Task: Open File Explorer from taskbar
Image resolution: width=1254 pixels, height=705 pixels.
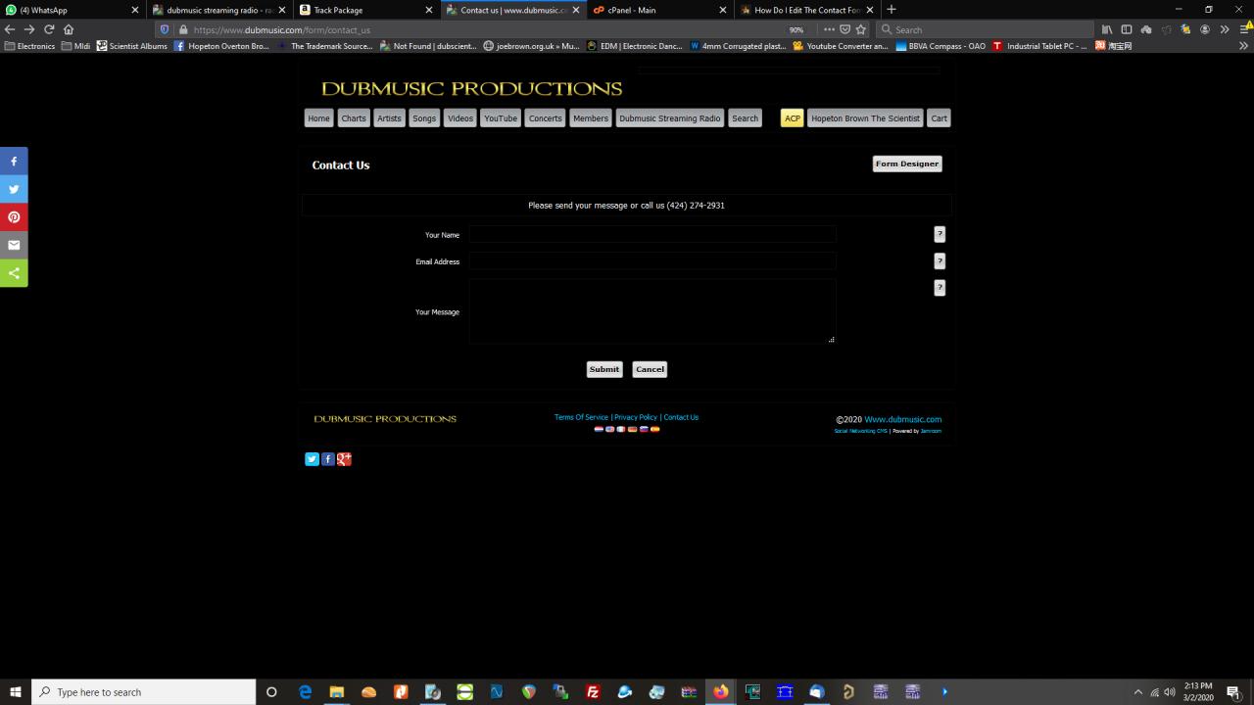Action: pos(337,692)
